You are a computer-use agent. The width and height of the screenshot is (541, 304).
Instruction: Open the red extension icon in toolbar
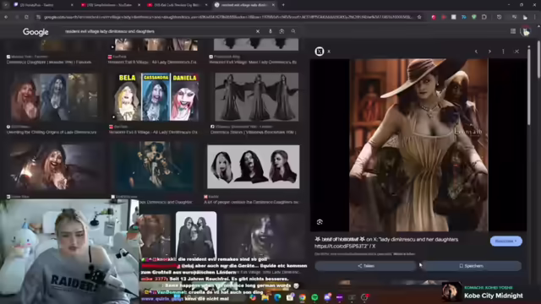[x=434, y=17]
